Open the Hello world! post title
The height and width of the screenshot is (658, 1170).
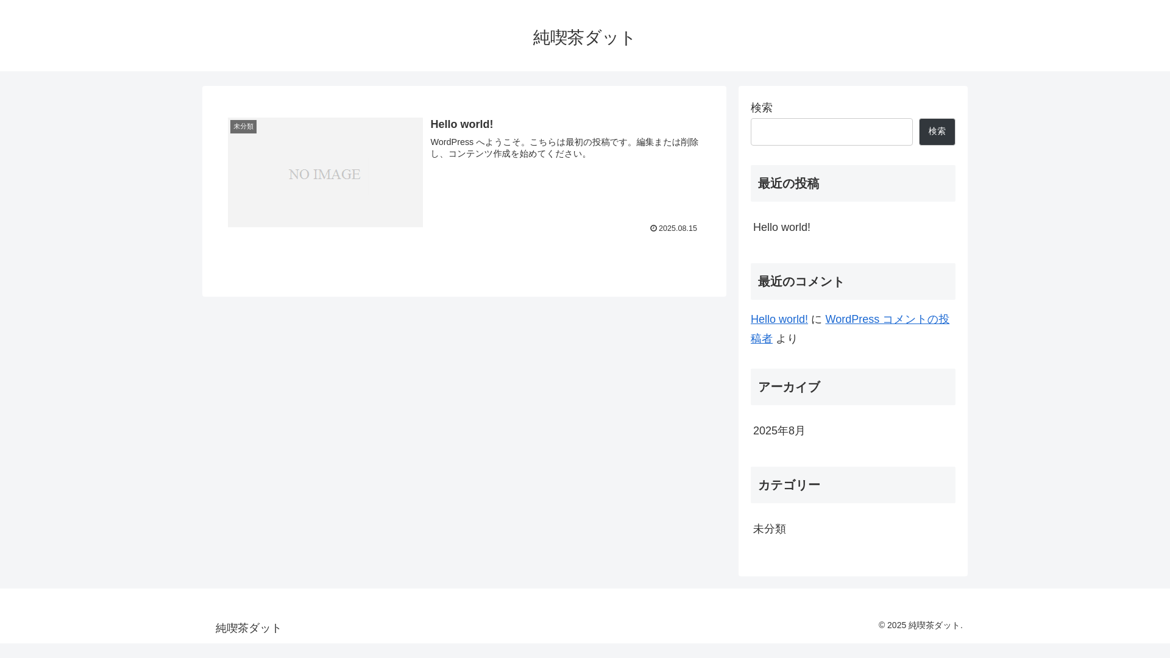click(461, 124)
